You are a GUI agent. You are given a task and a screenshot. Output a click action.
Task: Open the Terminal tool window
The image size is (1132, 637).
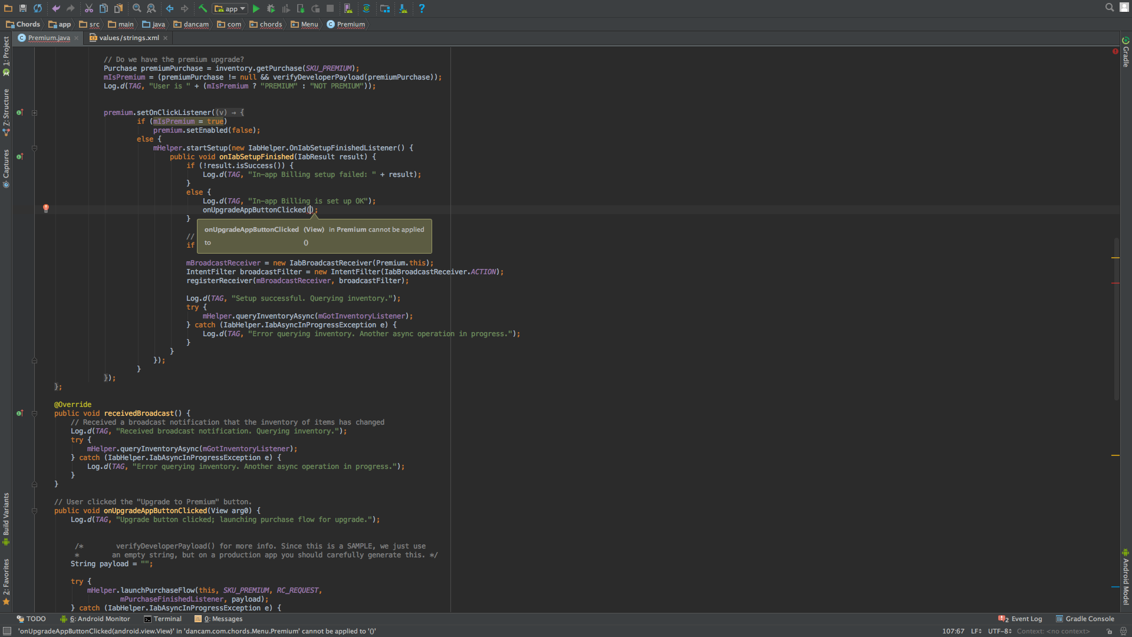tap(163, 619)
